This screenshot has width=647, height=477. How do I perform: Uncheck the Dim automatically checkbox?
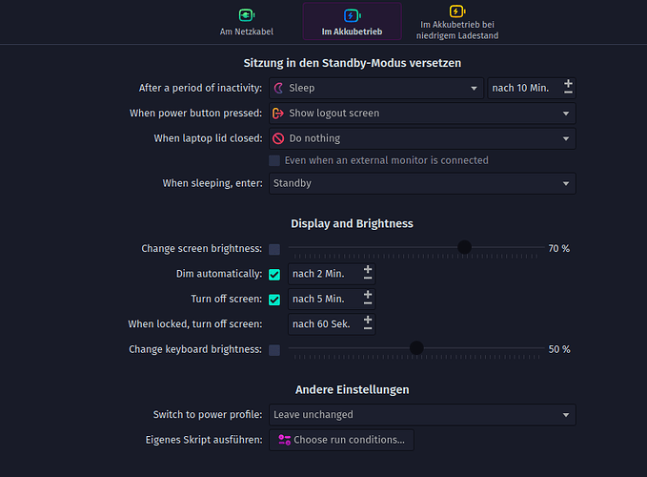pos(274,275)
